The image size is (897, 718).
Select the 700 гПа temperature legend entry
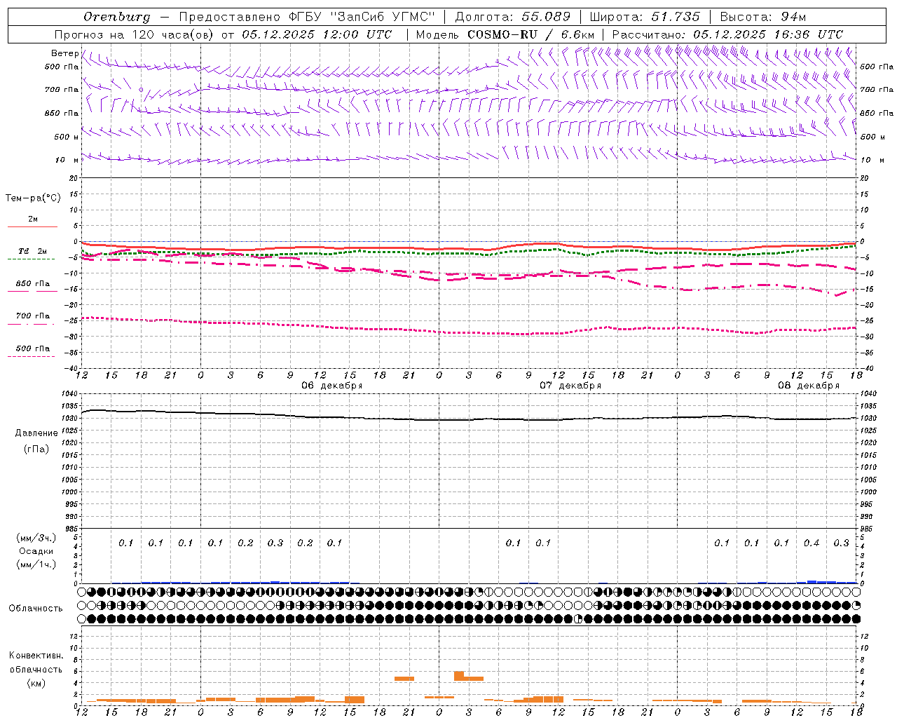pos(33,316)
